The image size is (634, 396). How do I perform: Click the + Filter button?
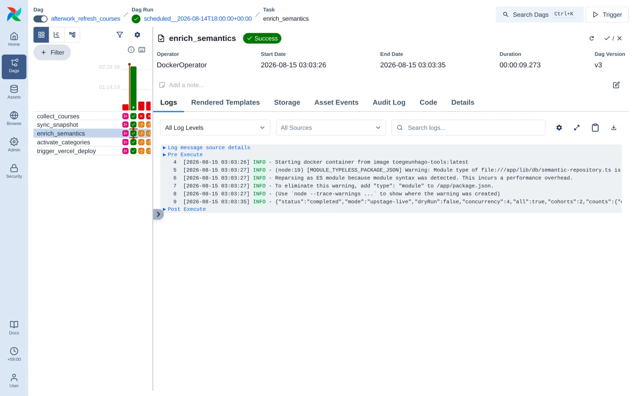pos(52,52)
